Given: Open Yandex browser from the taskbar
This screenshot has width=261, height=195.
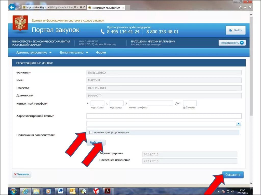Looking at the screenshot, I should (x=96, y=191).
